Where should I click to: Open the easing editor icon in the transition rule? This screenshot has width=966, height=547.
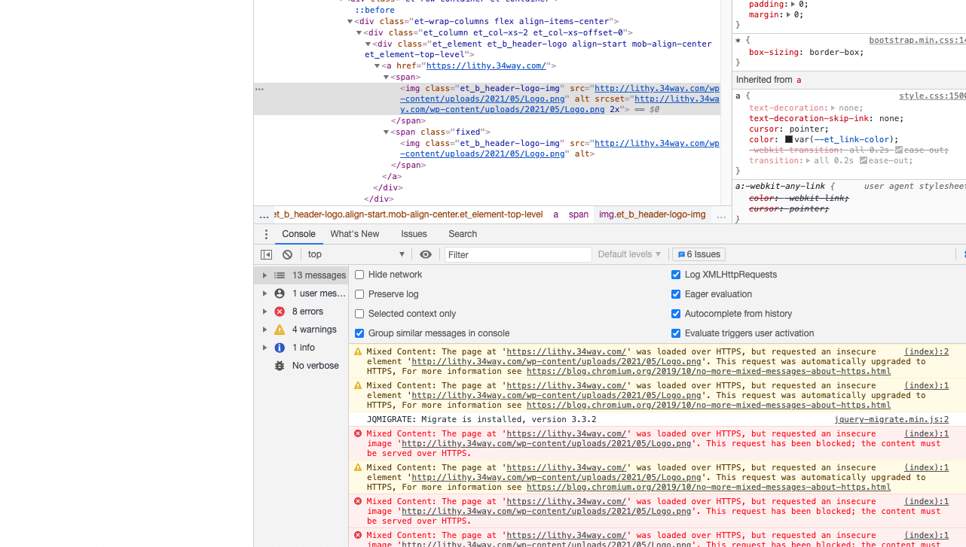(864, 160)
